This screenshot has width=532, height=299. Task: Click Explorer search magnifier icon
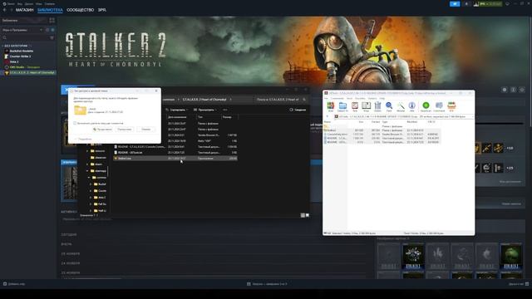pos(304,100)
